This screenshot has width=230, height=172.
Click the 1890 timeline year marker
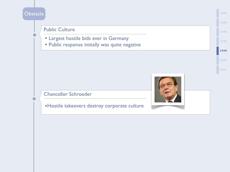point(223,14)
